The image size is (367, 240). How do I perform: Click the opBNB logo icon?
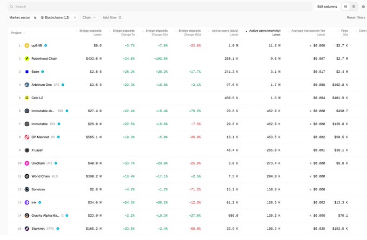pyautogui.click(x=27, y=45)
